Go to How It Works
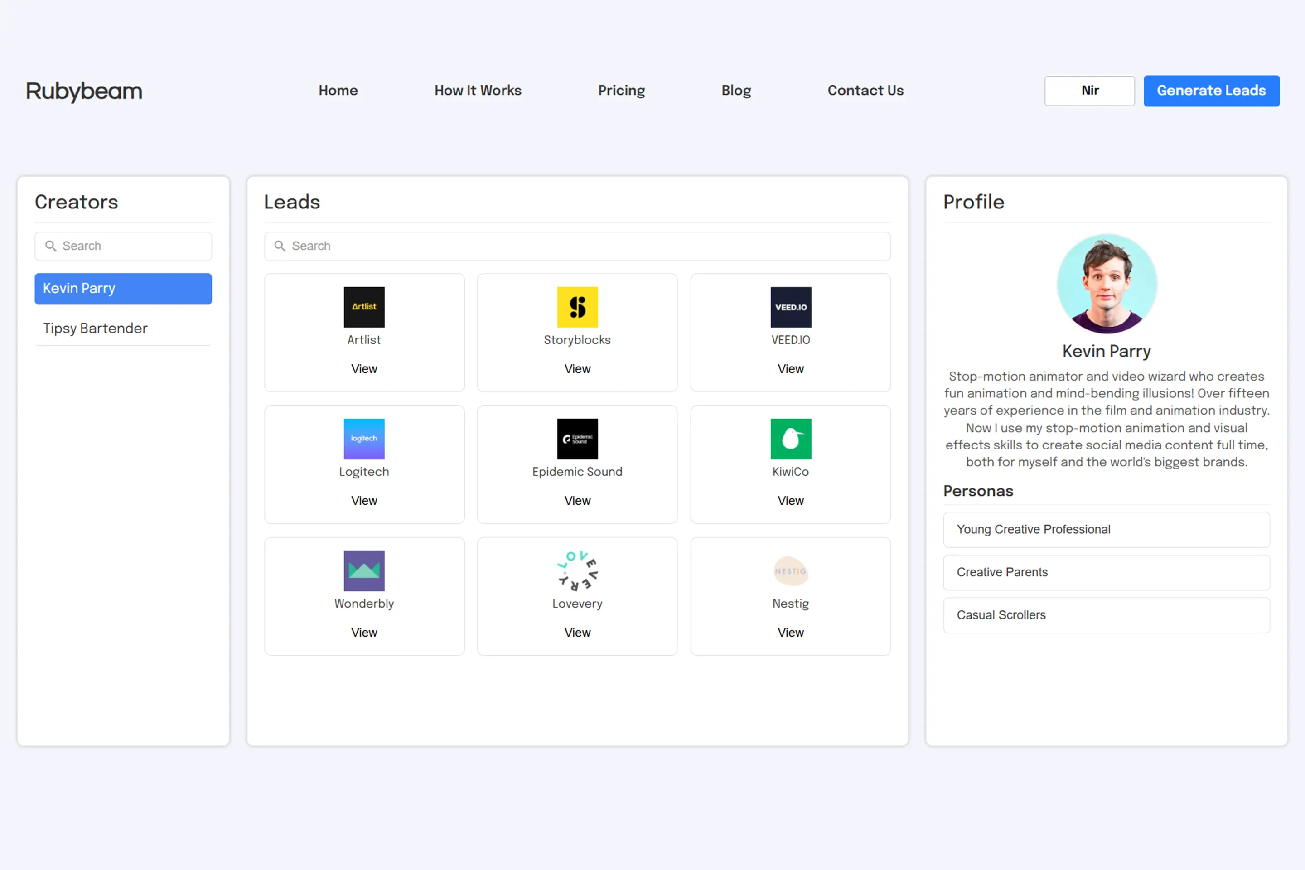Image resolution: width=1305 pixels, height=870 pixels. 478,91
